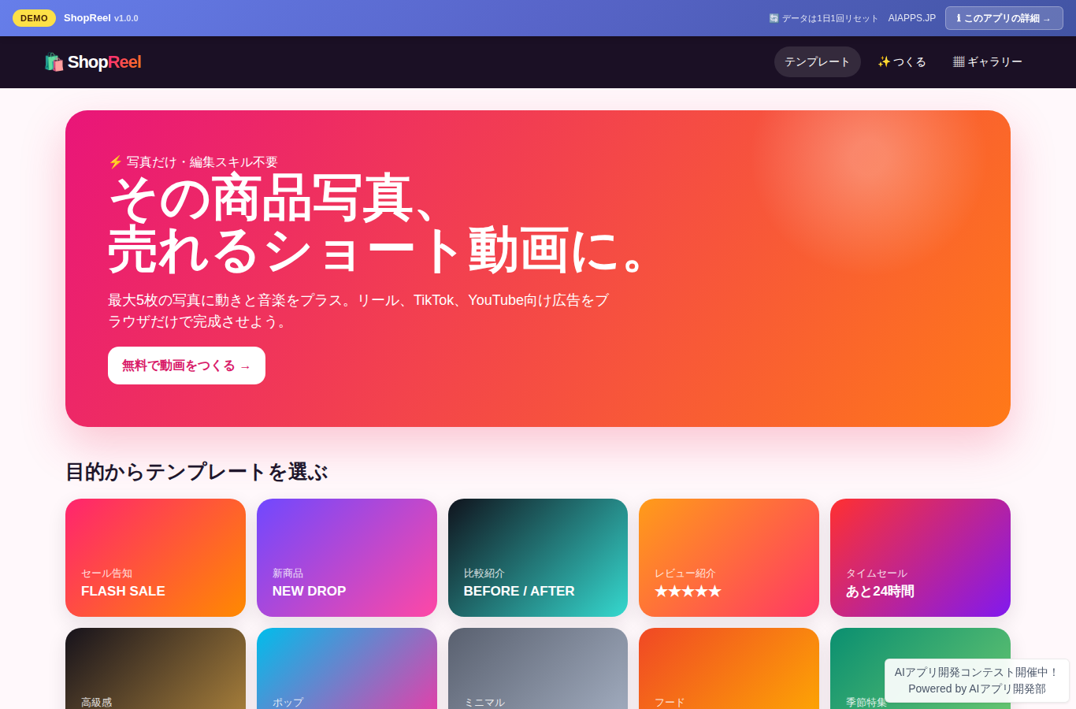The height and width of the screenshot is (709, 1076).
Task: Choose the レビュー紹介 five-star template card
Action: [x=729, y=558]
